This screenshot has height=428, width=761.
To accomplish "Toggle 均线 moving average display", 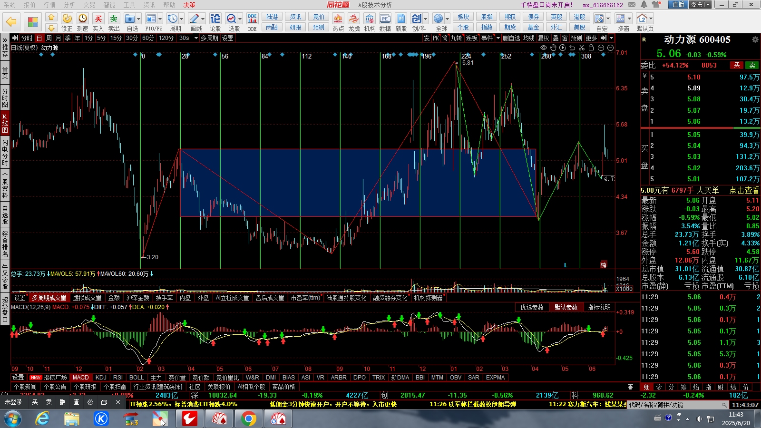I will pyautogui.click(x=529, y=38).
